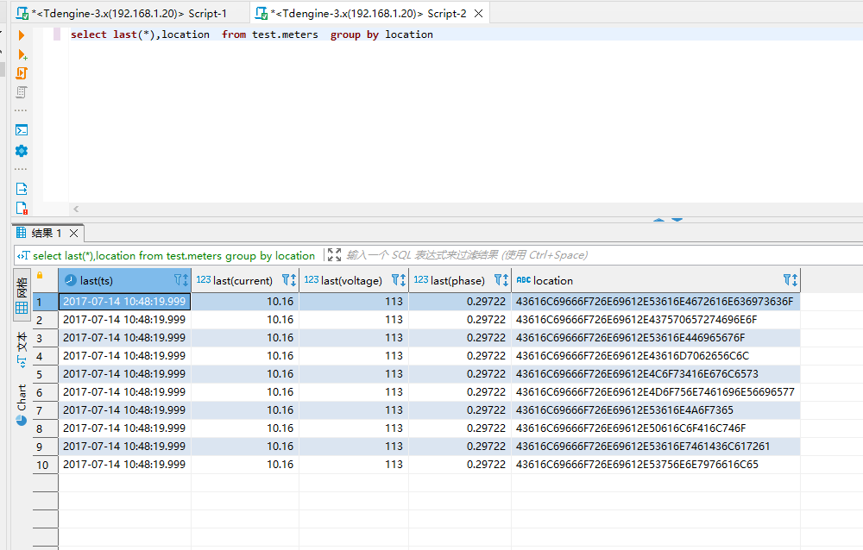Maximize the results panel with expand arrows
The width and height of the screenshot is (863, 550).
(334, 254)
